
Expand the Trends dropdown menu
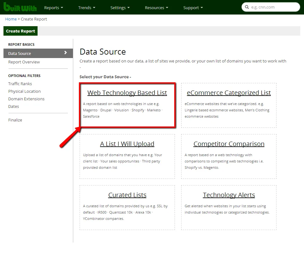86,8
